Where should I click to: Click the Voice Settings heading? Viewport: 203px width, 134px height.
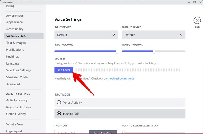68,19
